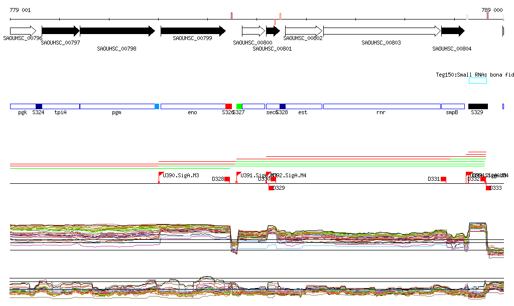Select the red S326 segment block
Viewport: 514px width, 306px height.
pyautogui.click(x=228, y=107)
